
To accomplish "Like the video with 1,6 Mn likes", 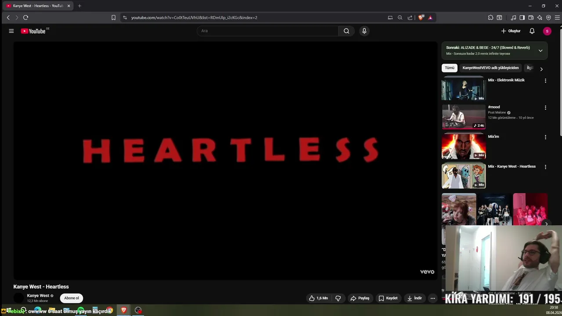I will (x=318, y=298).
